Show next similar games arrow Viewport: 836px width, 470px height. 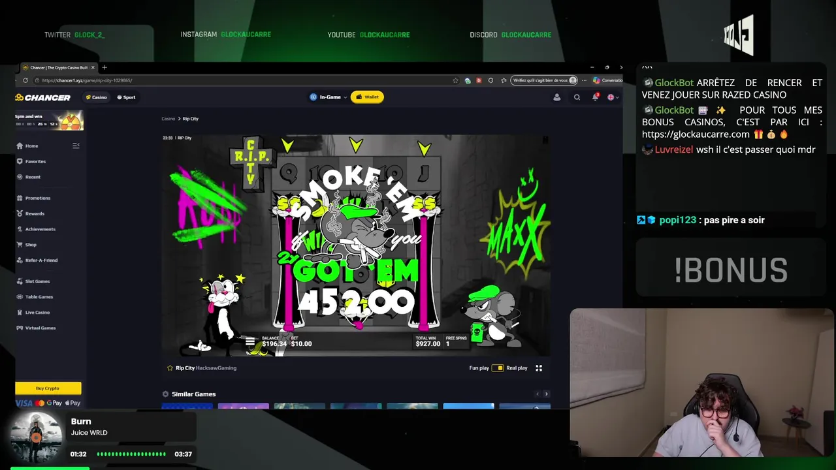[x=546, y=394]
